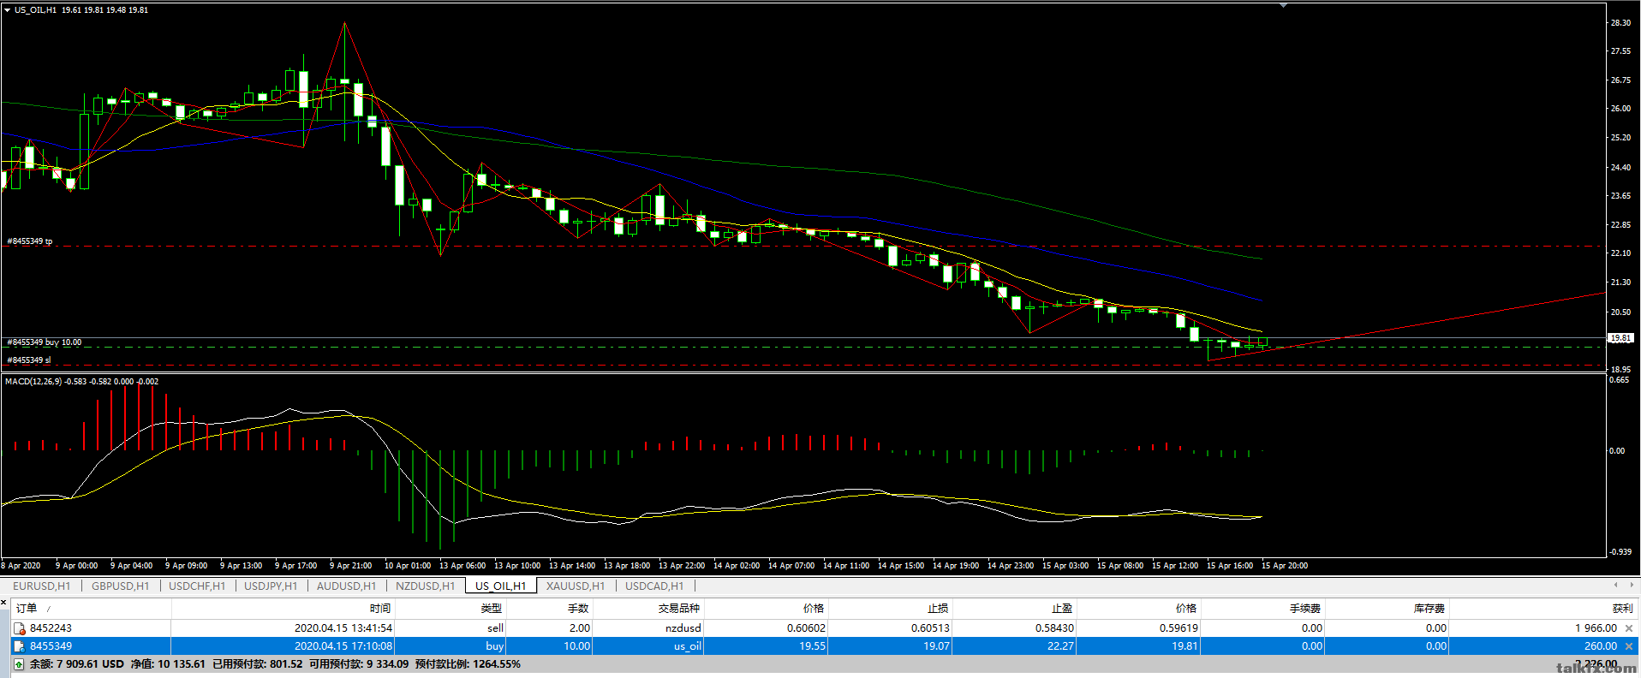Viewport: 1641px width, 678px height.
Task: Click the profit value 1 966.00
Action: tap(1596, 628)
